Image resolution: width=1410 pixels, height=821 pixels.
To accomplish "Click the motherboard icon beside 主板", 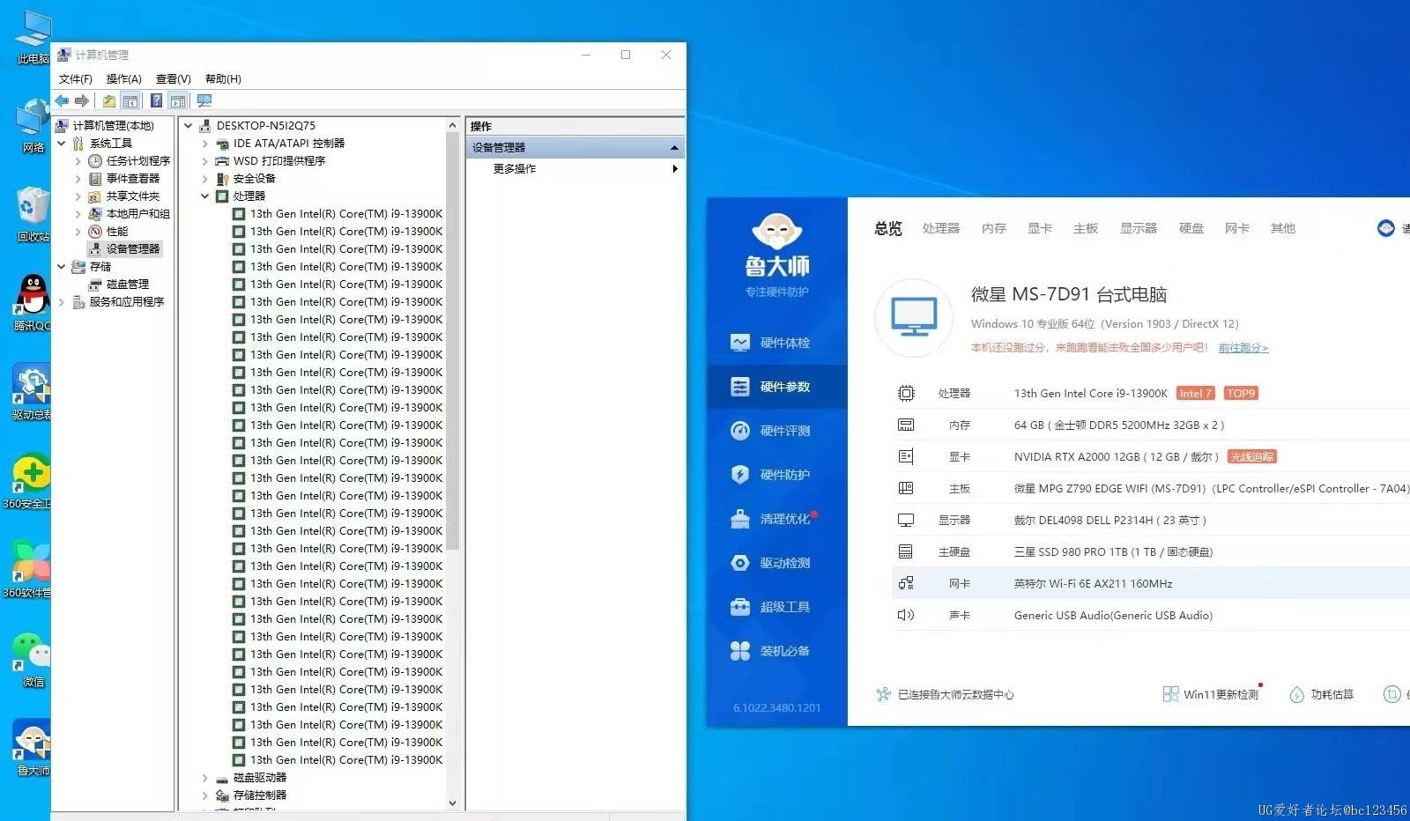I will point(906,488).
